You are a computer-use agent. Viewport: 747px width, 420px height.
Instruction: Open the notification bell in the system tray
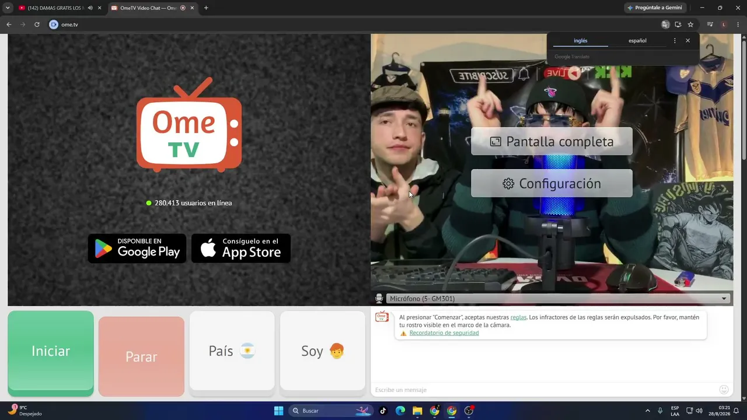pyautogui.click(x=736, y=411)
